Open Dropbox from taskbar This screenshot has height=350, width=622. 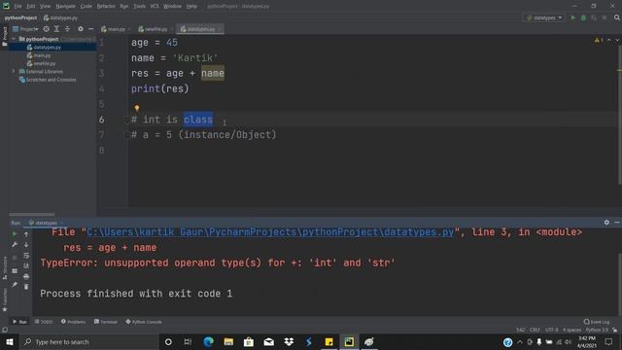tap(289, 341)
